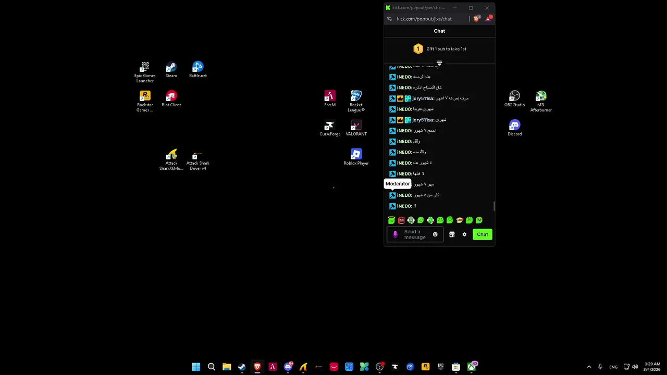Select the VALORANT desktop shortcut
This screenshot has width=667, height=375.
click(356, 128)
